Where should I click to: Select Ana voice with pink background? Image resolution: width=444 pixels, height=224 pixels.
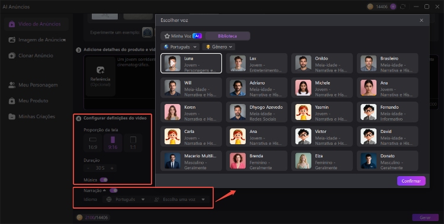point(387,87)
